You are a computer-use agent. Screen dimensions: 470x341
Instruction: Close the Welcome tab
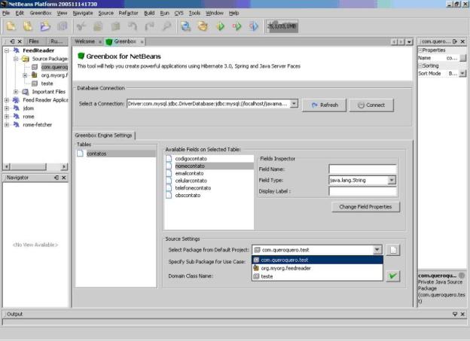point(100,41)
